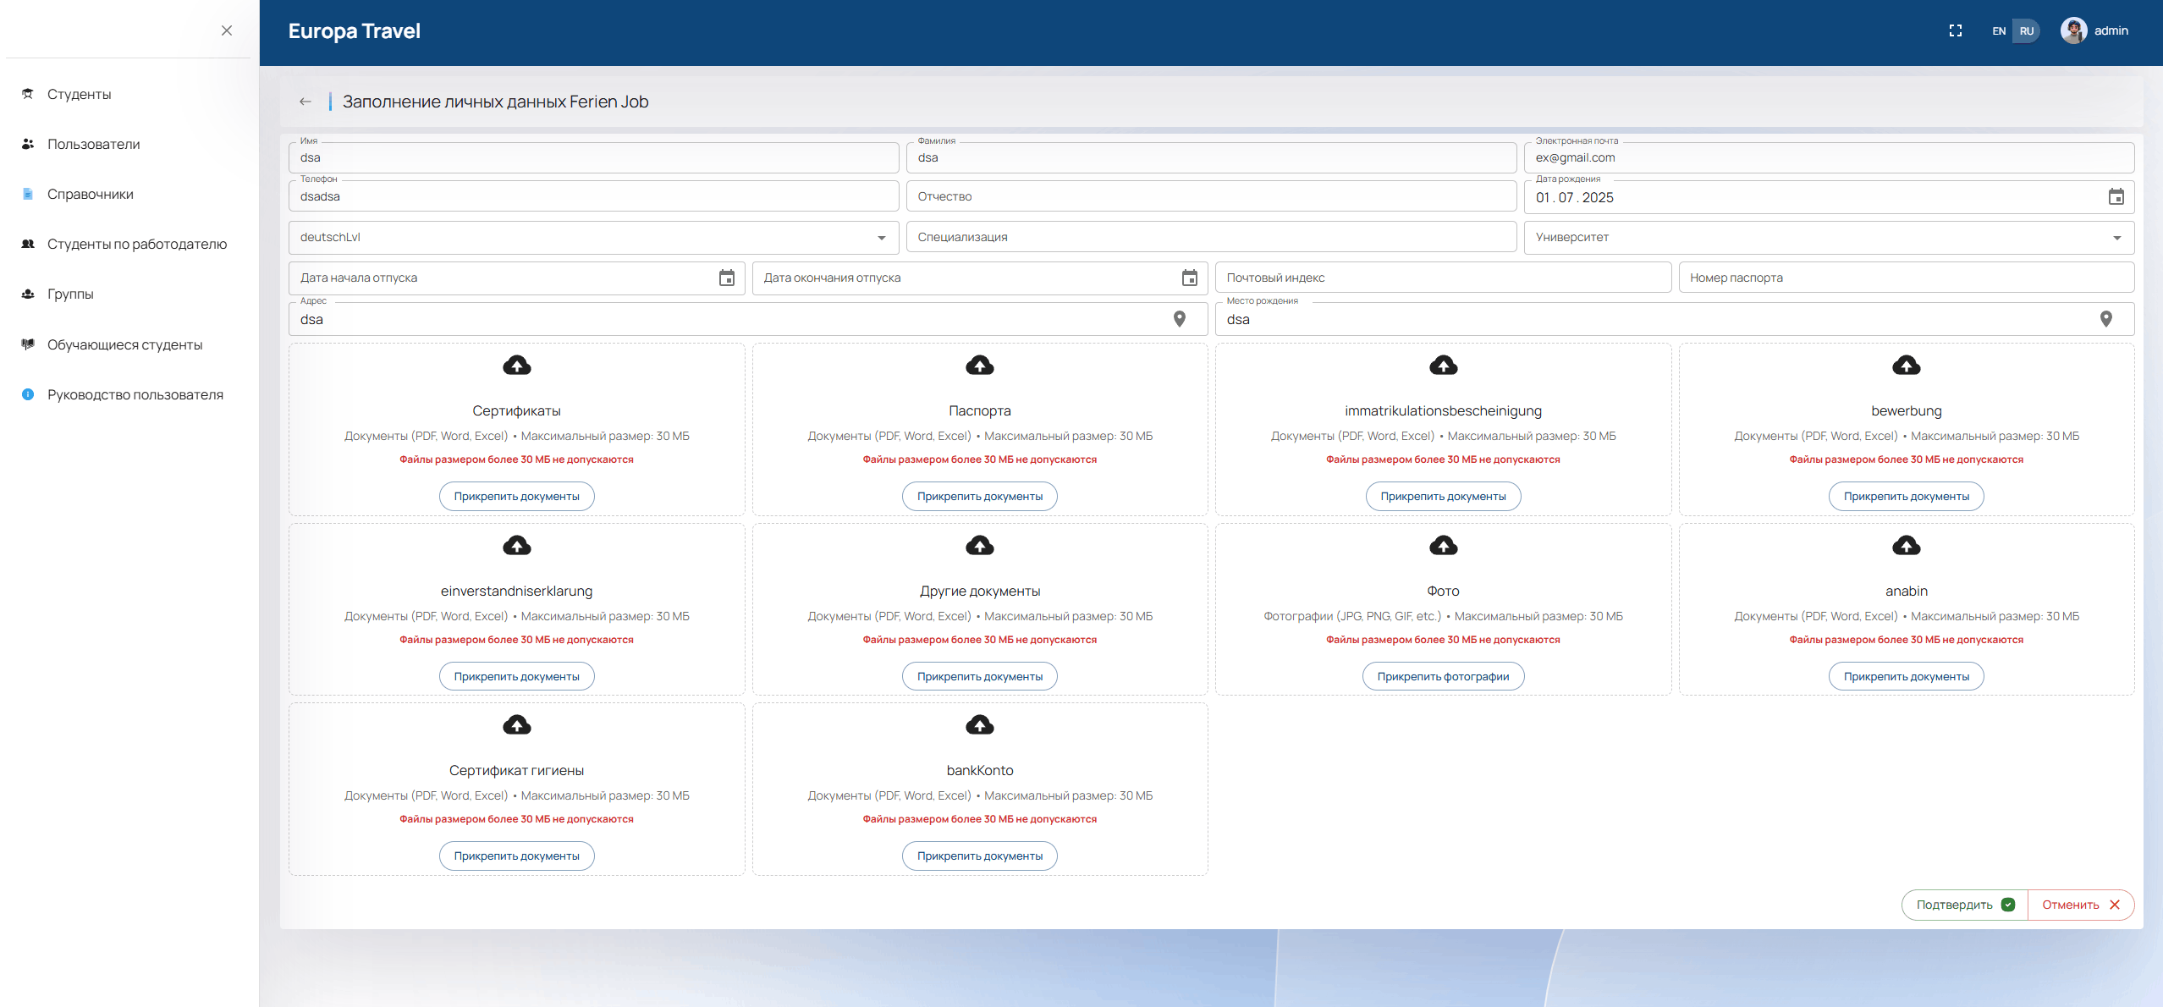Click the bankKonto upload cloud icon
The width and height of the screenshot is (2163, 1007).
(980, 725)
